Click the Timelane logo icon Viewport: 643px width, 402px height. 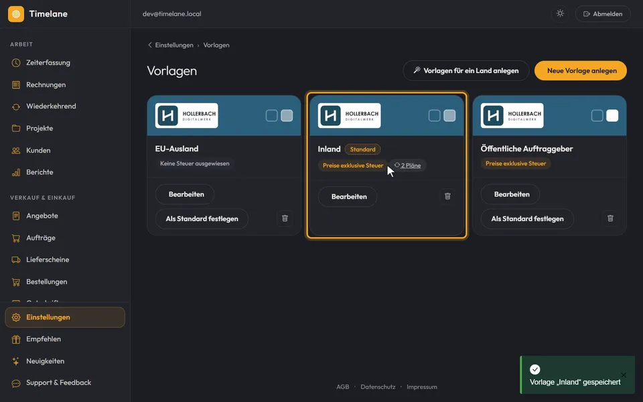(x=16, y=14)
